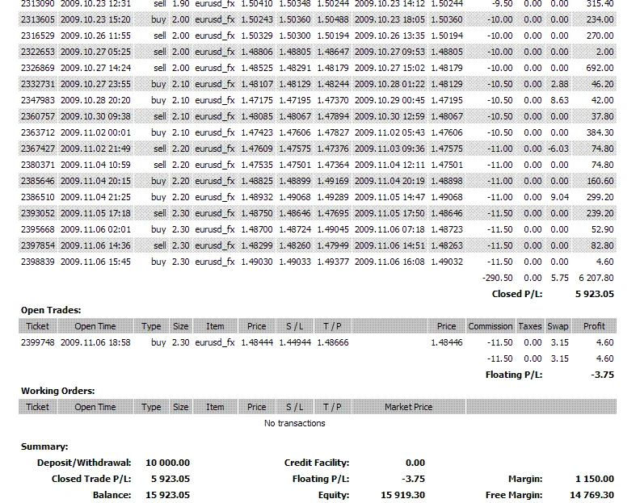Click Open Trades Profit column header
640x503 pixels.
pos(594,326)
